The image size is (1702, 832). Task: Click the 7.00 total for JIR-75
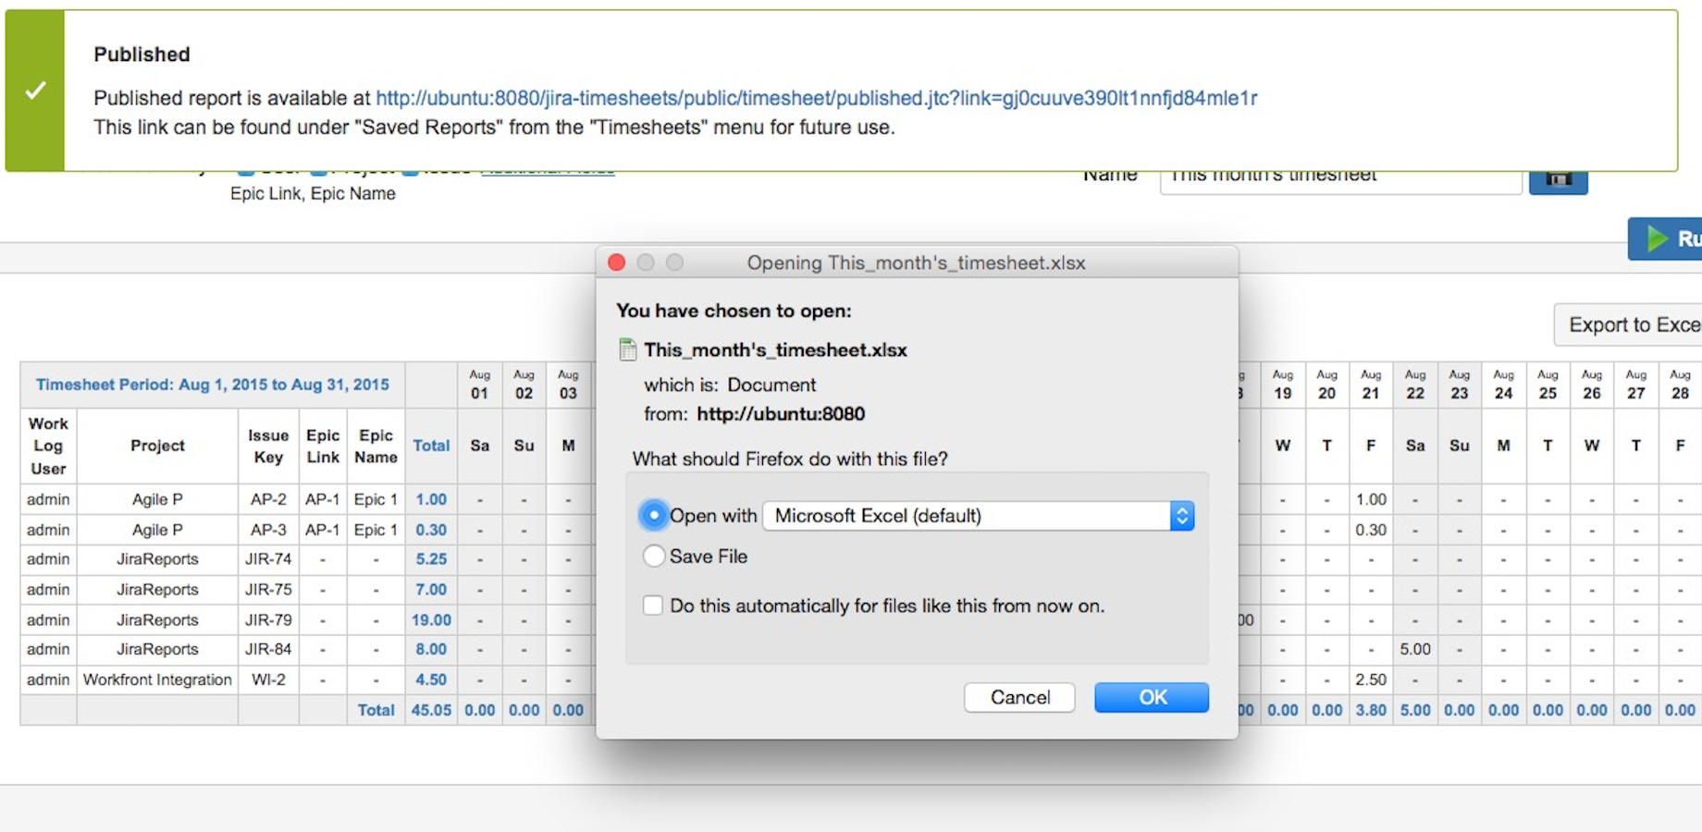[x=431, y=590]
